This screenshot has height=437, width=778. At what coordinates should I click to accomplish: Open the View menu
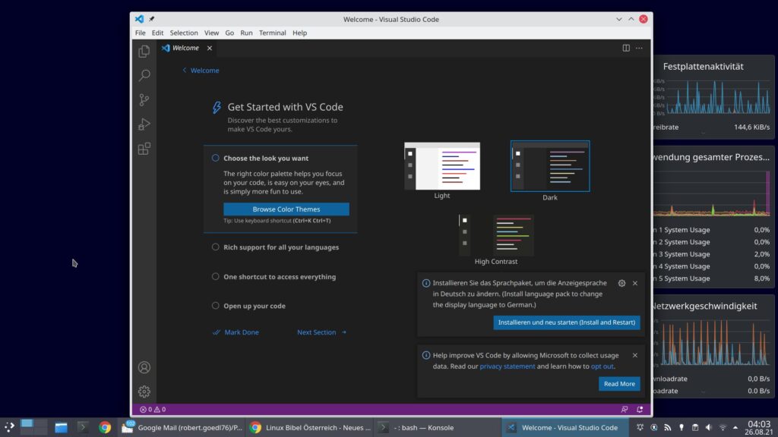pos(211,33)
